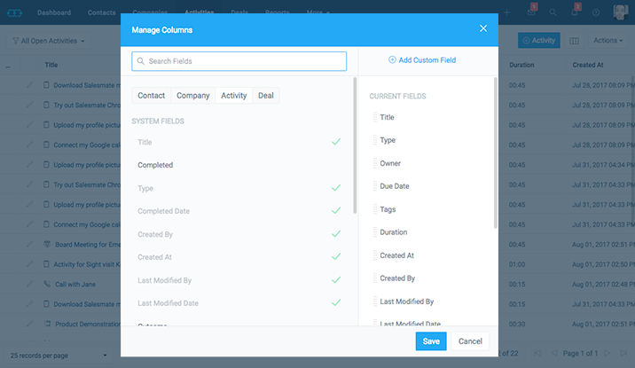Toggle the Title field checkmark
The width and height of the screenshot is (635, 368).
pyautogui.click(x=336, y=142)
